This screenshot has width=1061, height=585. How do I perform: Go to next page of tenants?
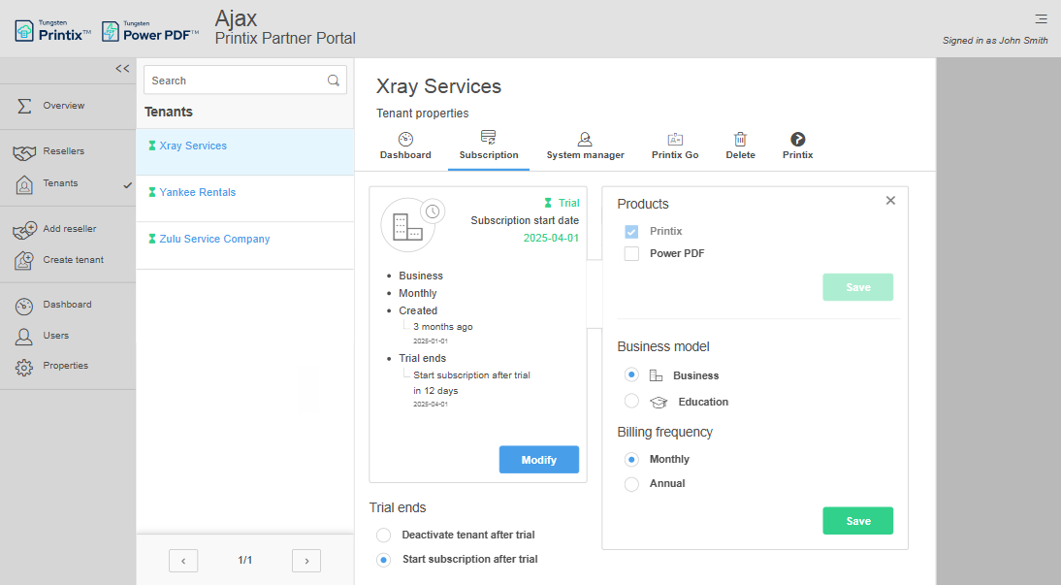306,561
